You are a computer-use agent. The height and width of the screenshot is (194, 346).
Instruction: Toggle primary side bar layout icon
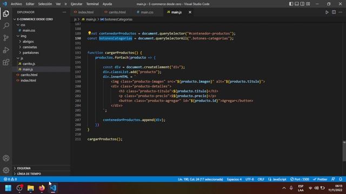[291, 4]
